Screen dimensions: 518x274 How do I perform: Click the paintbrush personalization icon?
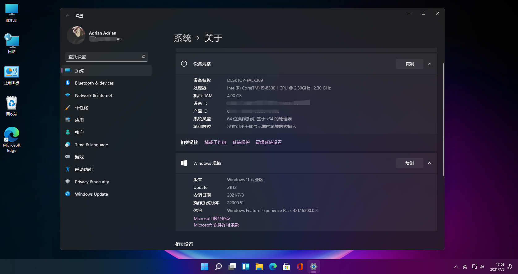pos(68,107)
